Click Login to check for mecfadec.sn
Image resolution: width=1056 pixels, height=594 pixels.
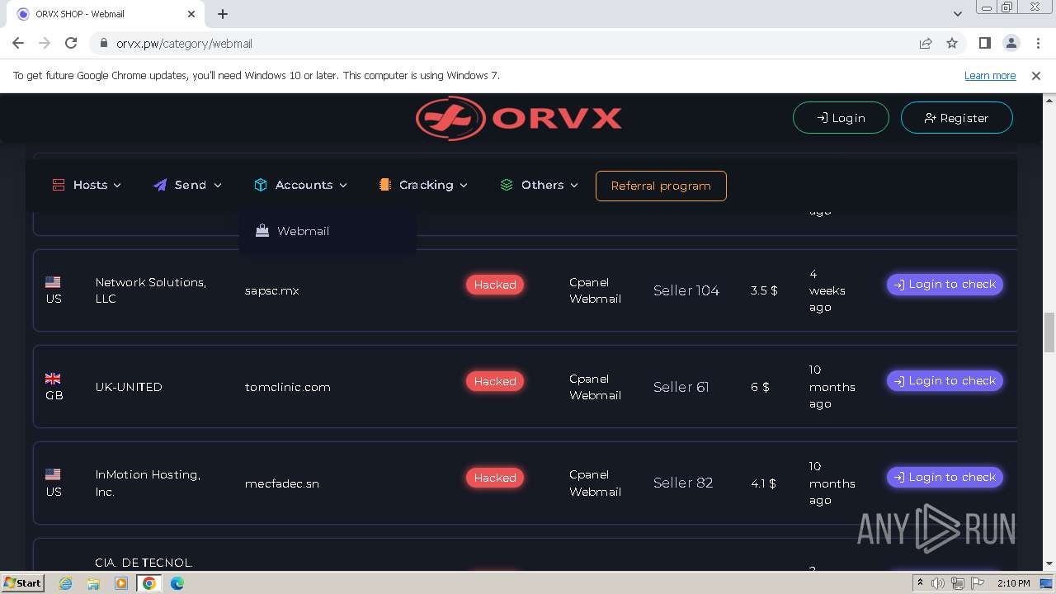(945, 477)
